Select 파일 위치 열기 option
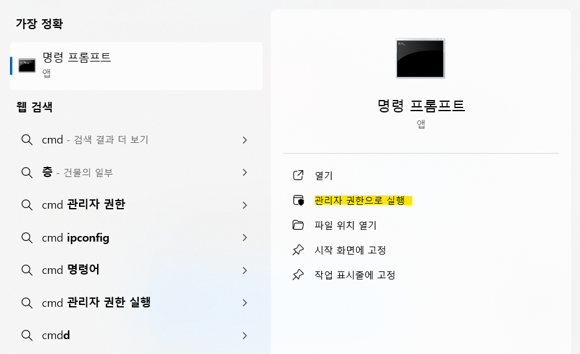Screen dimensions: 580x354 (345, 225)
